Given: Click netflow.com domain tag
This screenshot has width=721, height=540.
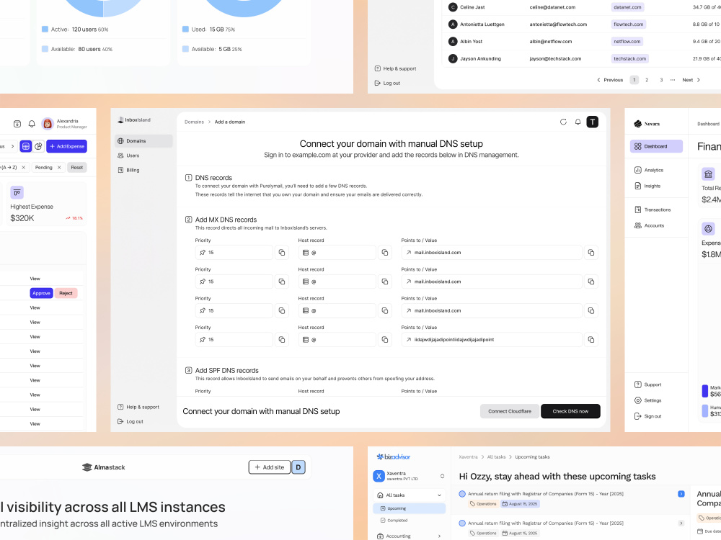Looking at the screenshot, I should point(627,41).
